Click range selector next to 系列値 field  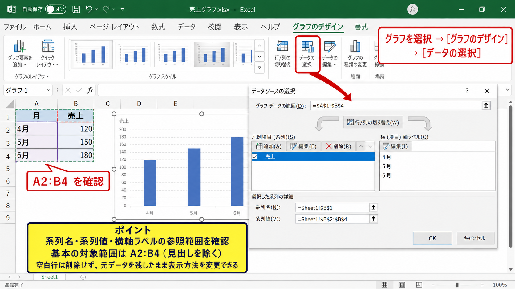373,219
